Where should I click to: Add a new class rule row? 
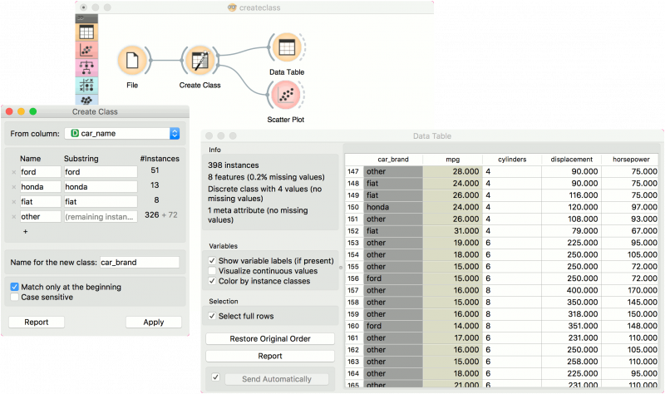point(25,231)
